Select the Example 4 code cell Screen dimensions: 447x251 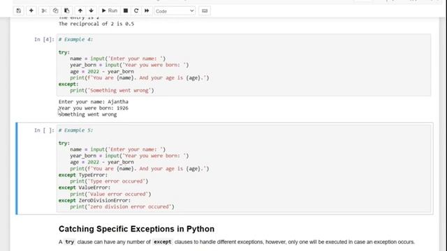tap(244, 65)
